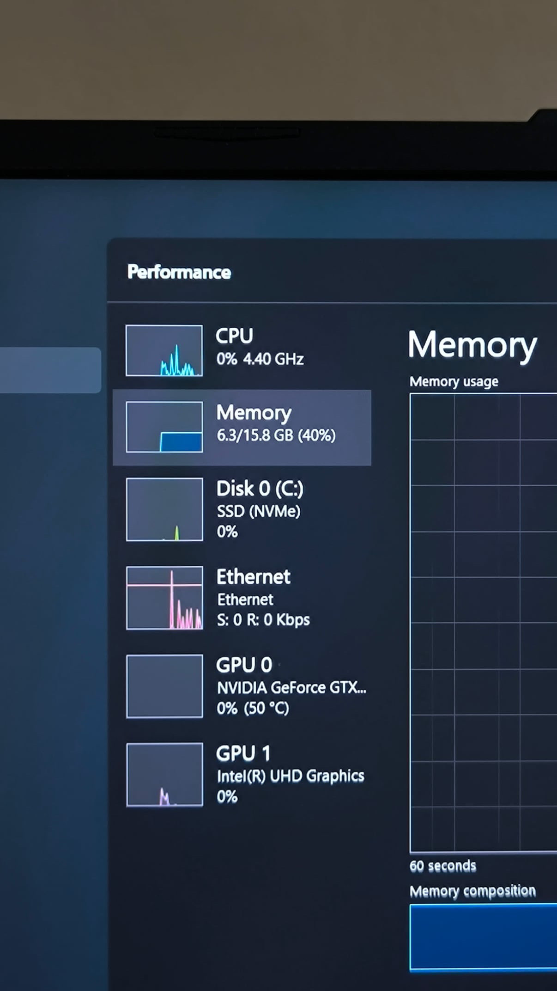Click the highlighted sidebar navigation item
This screenshot has height=991, width=557.
pyautogui.click(x=50, y=370)
